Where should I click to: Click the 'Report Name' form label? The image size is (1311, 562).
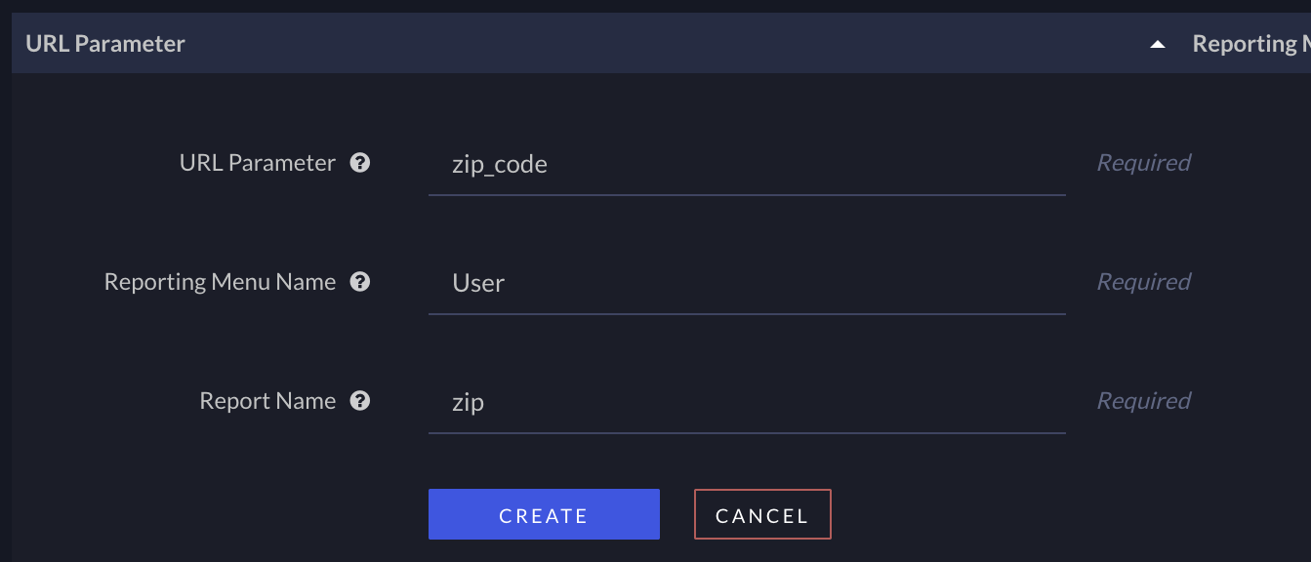click(x=267, y=401)
